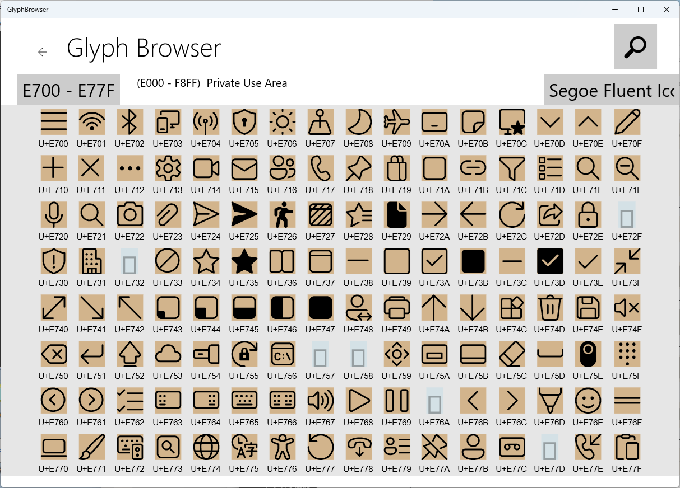This screenshot has width=680, height=488.
Task: Select the globe glyph U+E774
Action: 206,447
